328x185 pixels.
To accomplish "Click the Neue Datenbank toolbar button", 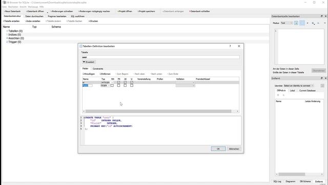I will 12,11.
